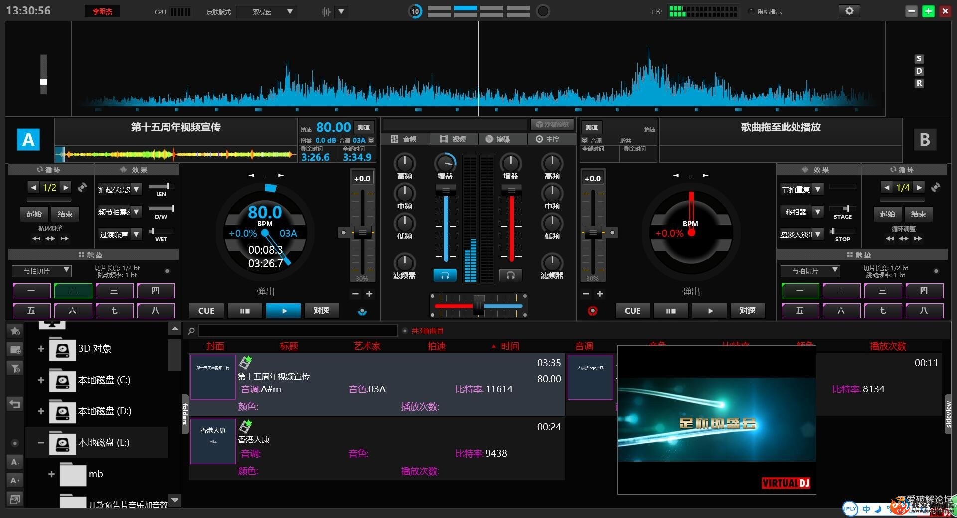The height and width of the screenshot is (518, 957).
Task: Click the filter folder sidebar icon
Action: (15, 368)
